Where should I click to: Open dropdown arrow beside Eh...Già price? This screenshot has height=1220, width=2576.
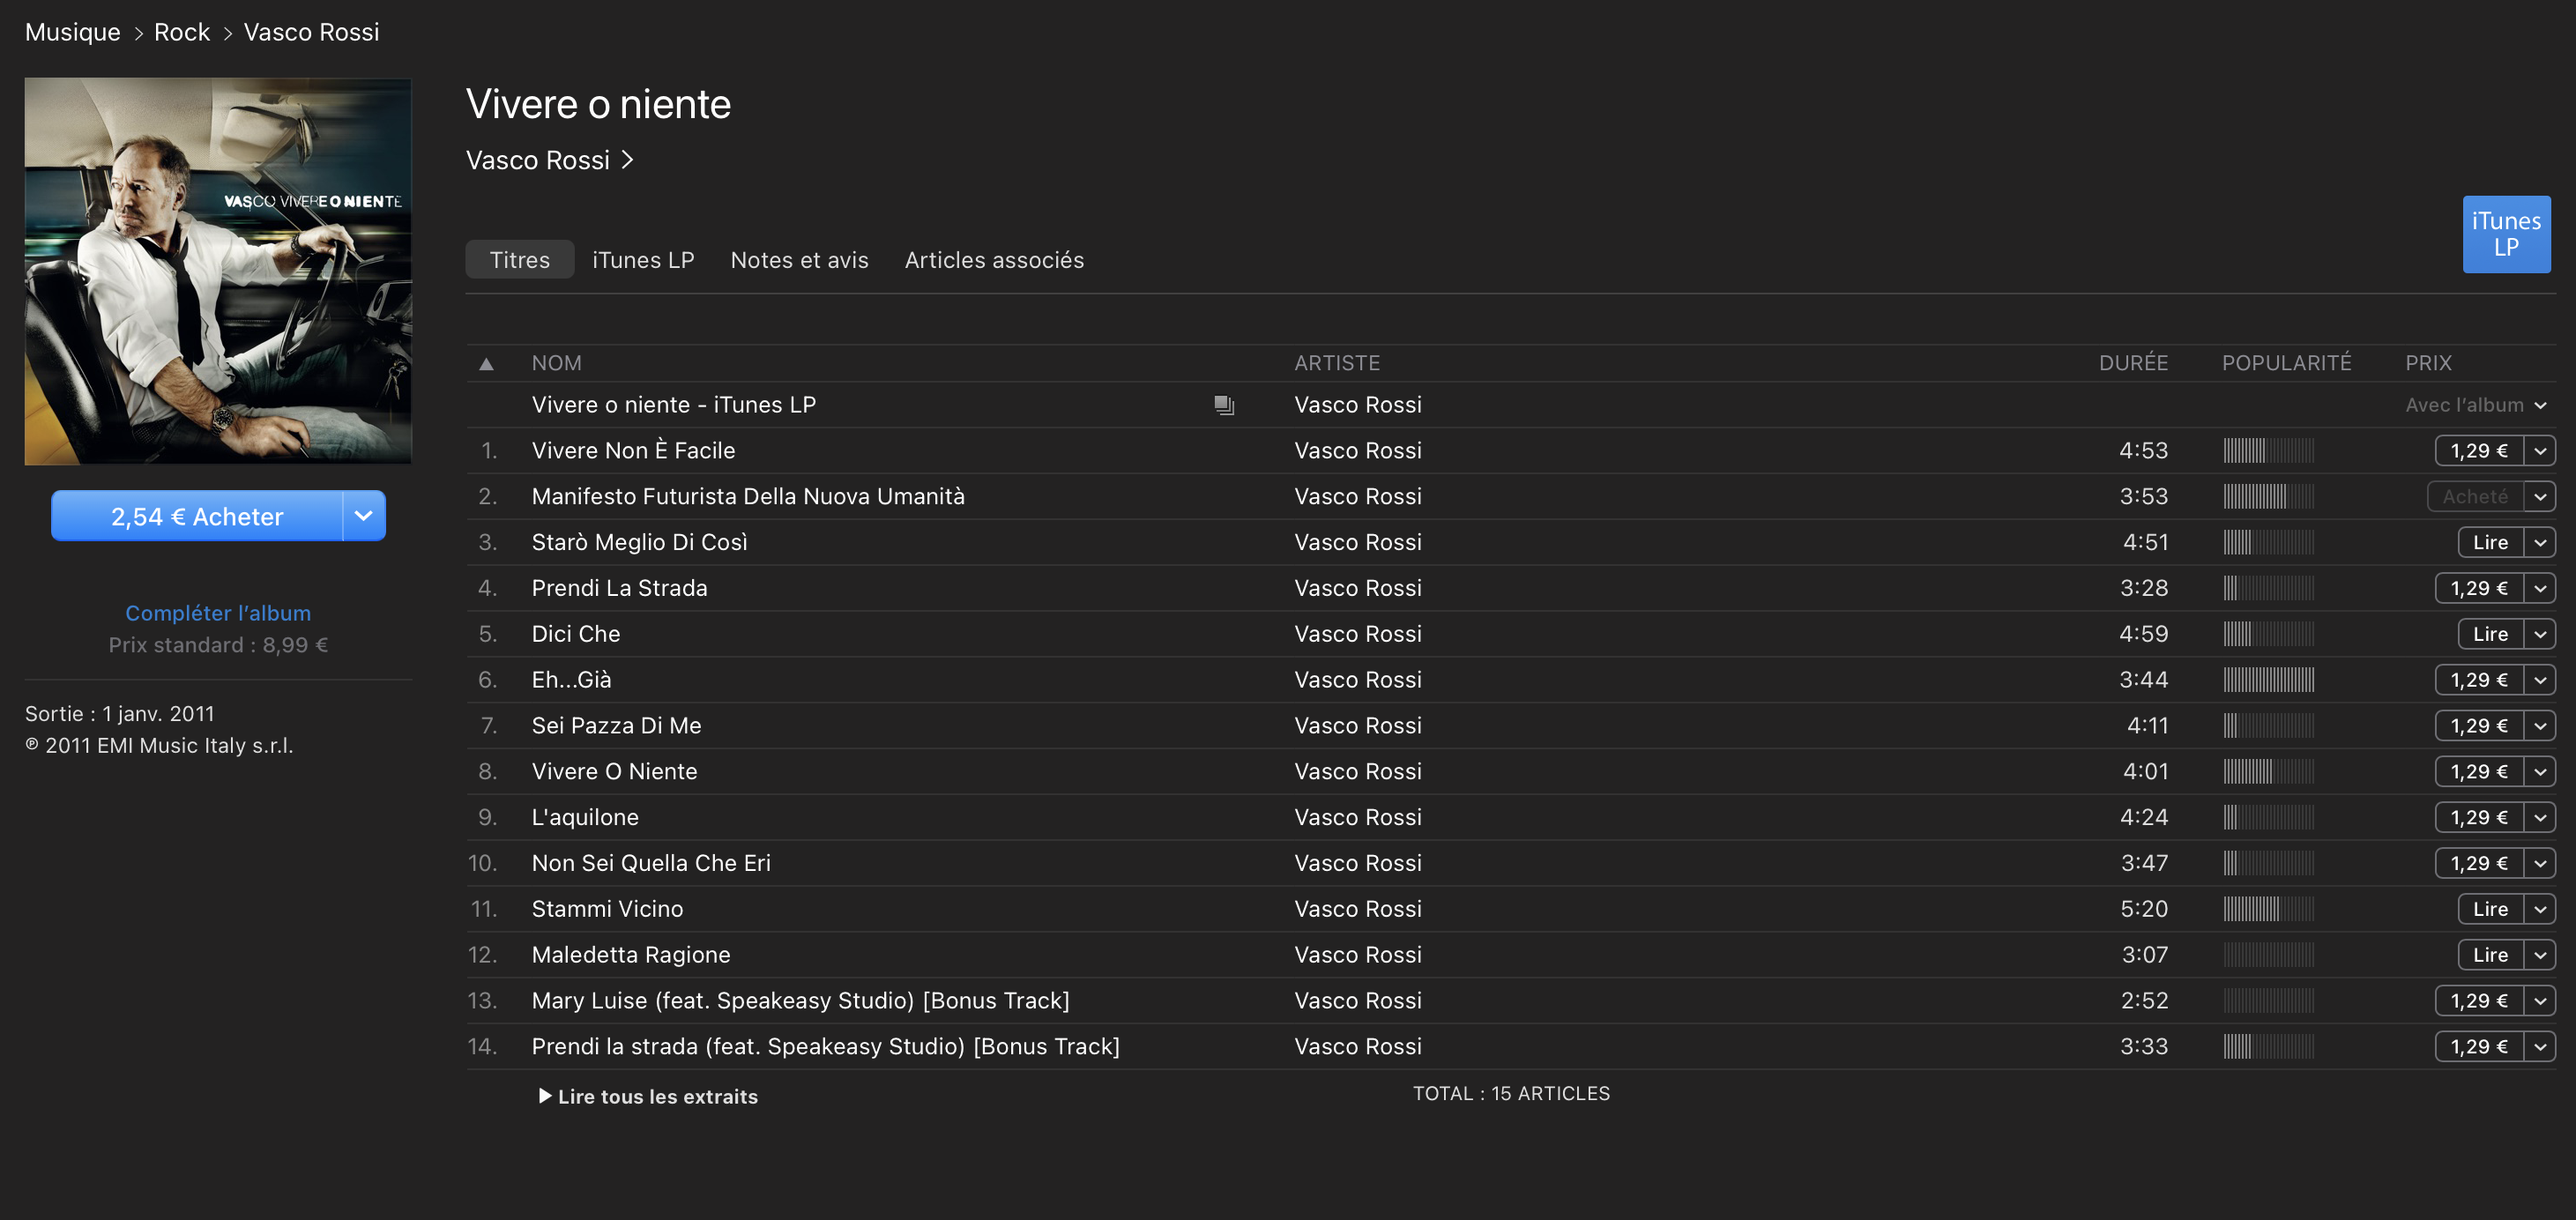coord(2540,680)
